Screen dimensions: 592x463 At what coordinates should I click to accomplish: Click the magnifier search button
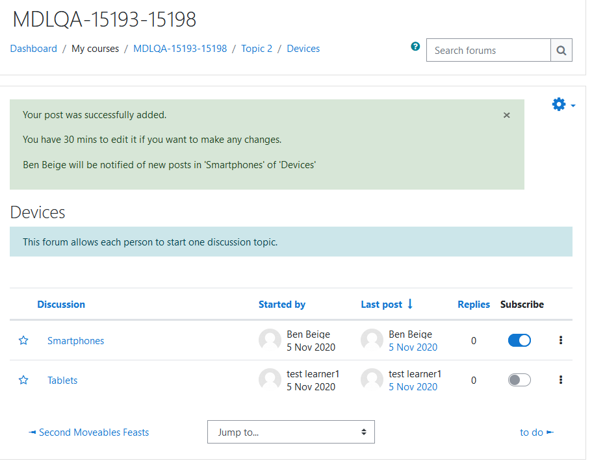[561, 50]
